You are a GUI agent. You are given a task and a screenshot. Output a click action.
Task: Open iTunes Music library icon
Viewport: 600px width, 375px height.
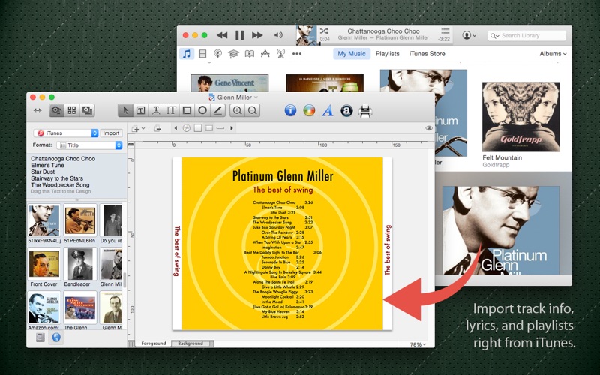[x=187, y=54]
